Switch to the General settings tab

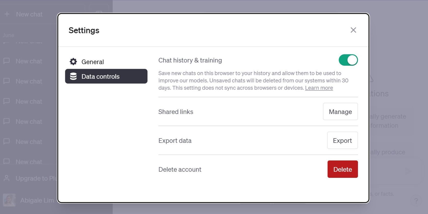pyautogui.click(x=92, y=62)
